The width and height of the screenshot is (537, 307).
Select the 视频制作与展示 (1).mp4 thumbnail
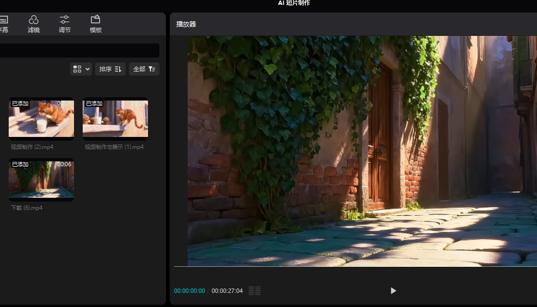click(x=115, y=119)
